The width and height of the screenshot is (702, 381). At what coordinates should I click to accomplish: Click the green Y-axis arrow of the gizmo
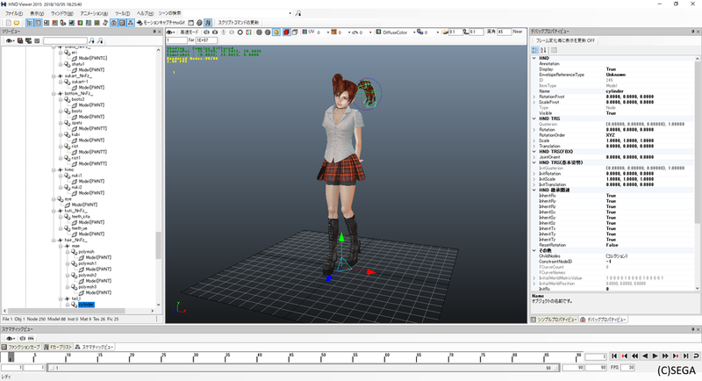(341, 237)
